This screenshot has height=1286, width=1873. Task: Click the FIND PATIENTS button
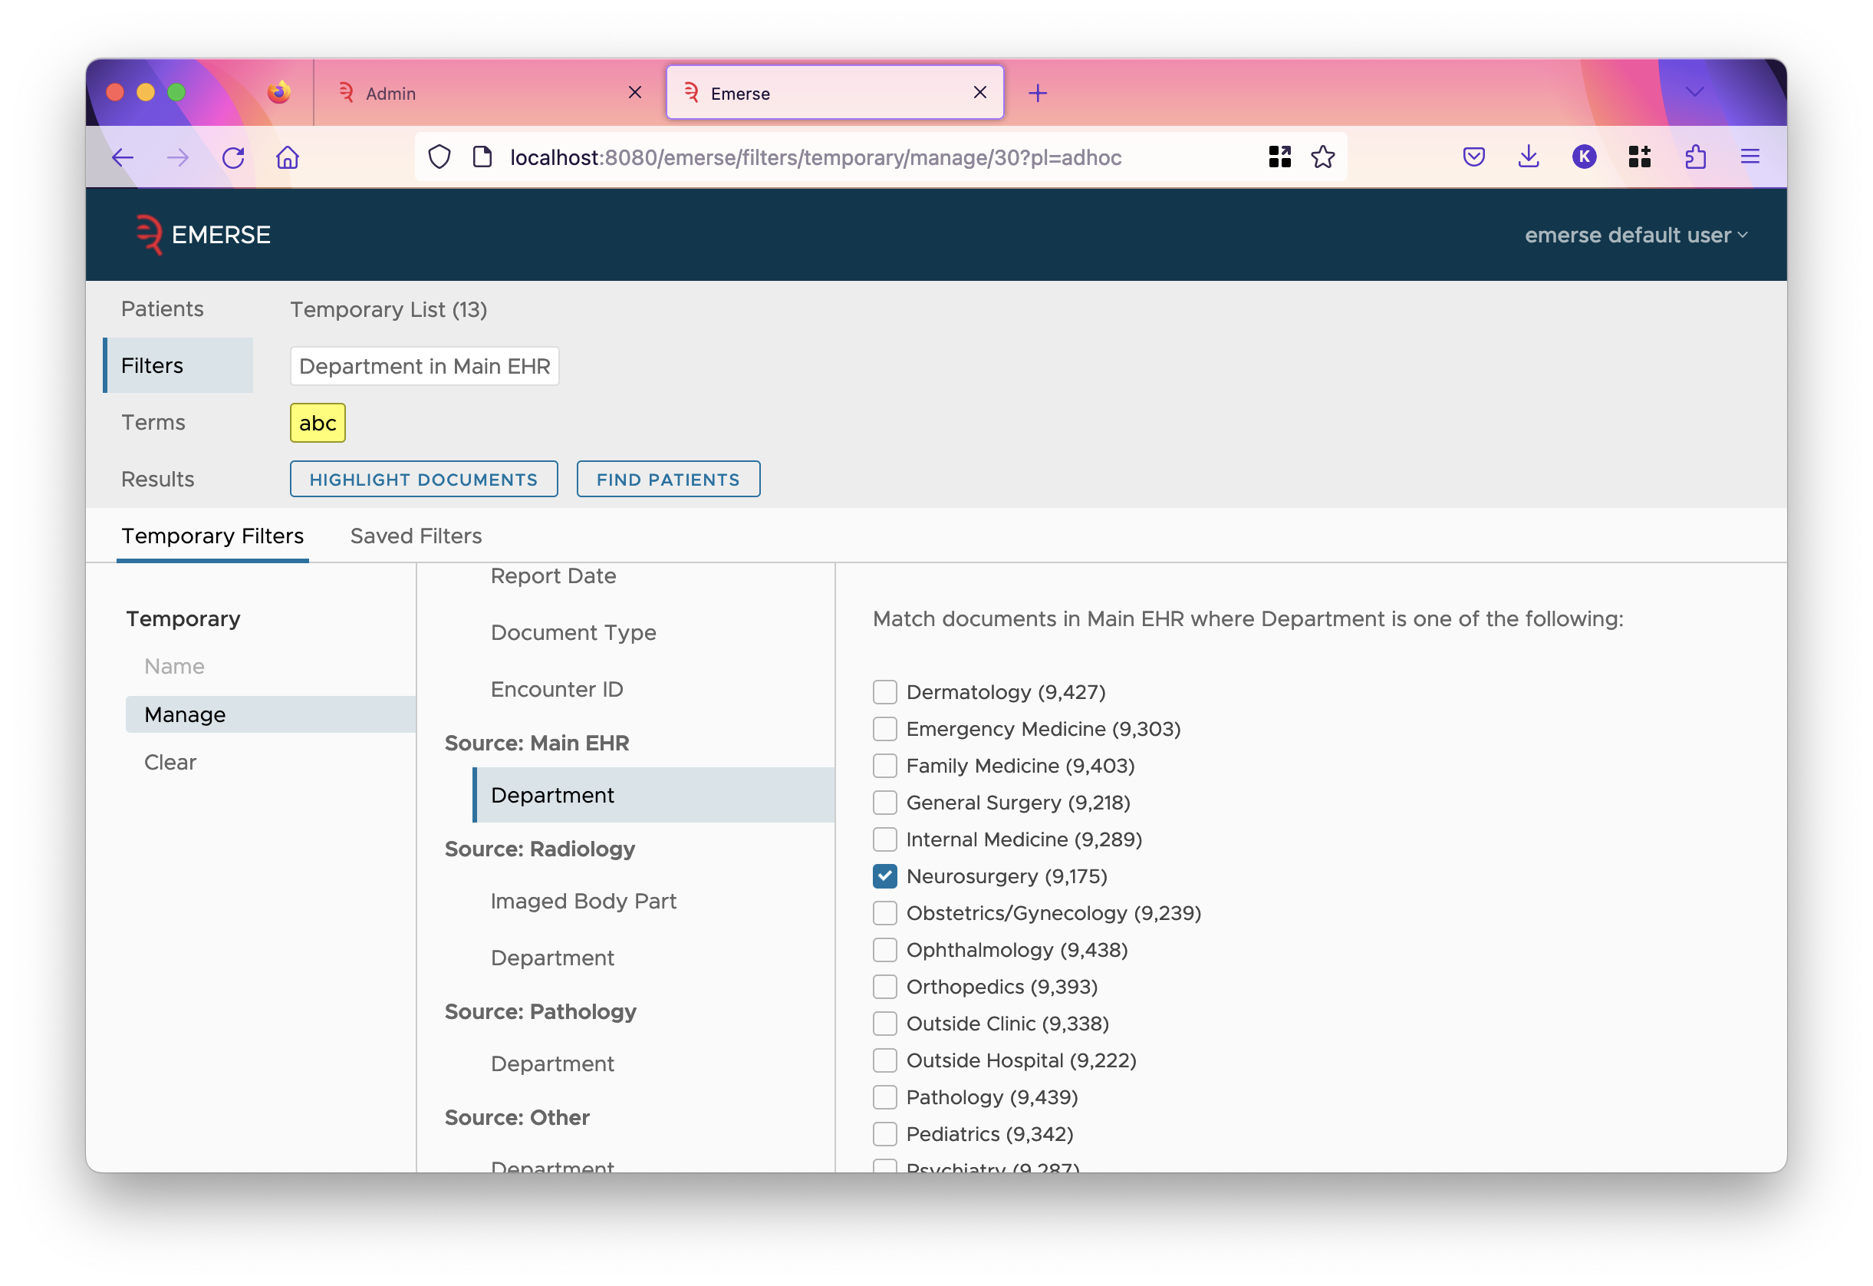coord(669,479)
